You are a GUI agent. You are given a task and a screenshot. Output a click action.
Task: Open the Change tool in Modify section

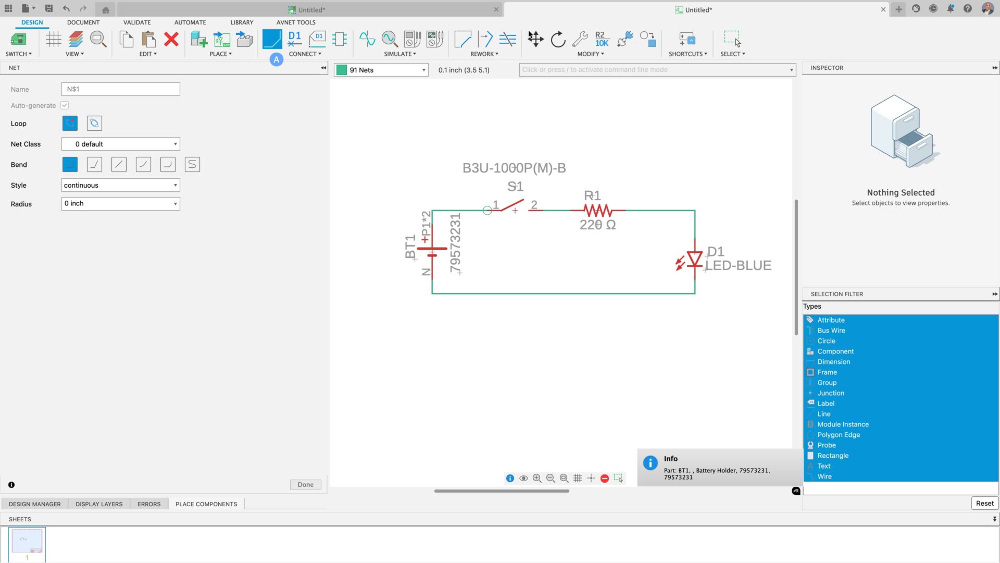[580, 38]
